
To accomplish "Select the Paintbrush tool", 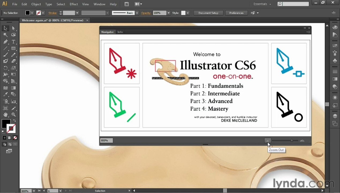I will pyautogui.click(x=5, y=55).
